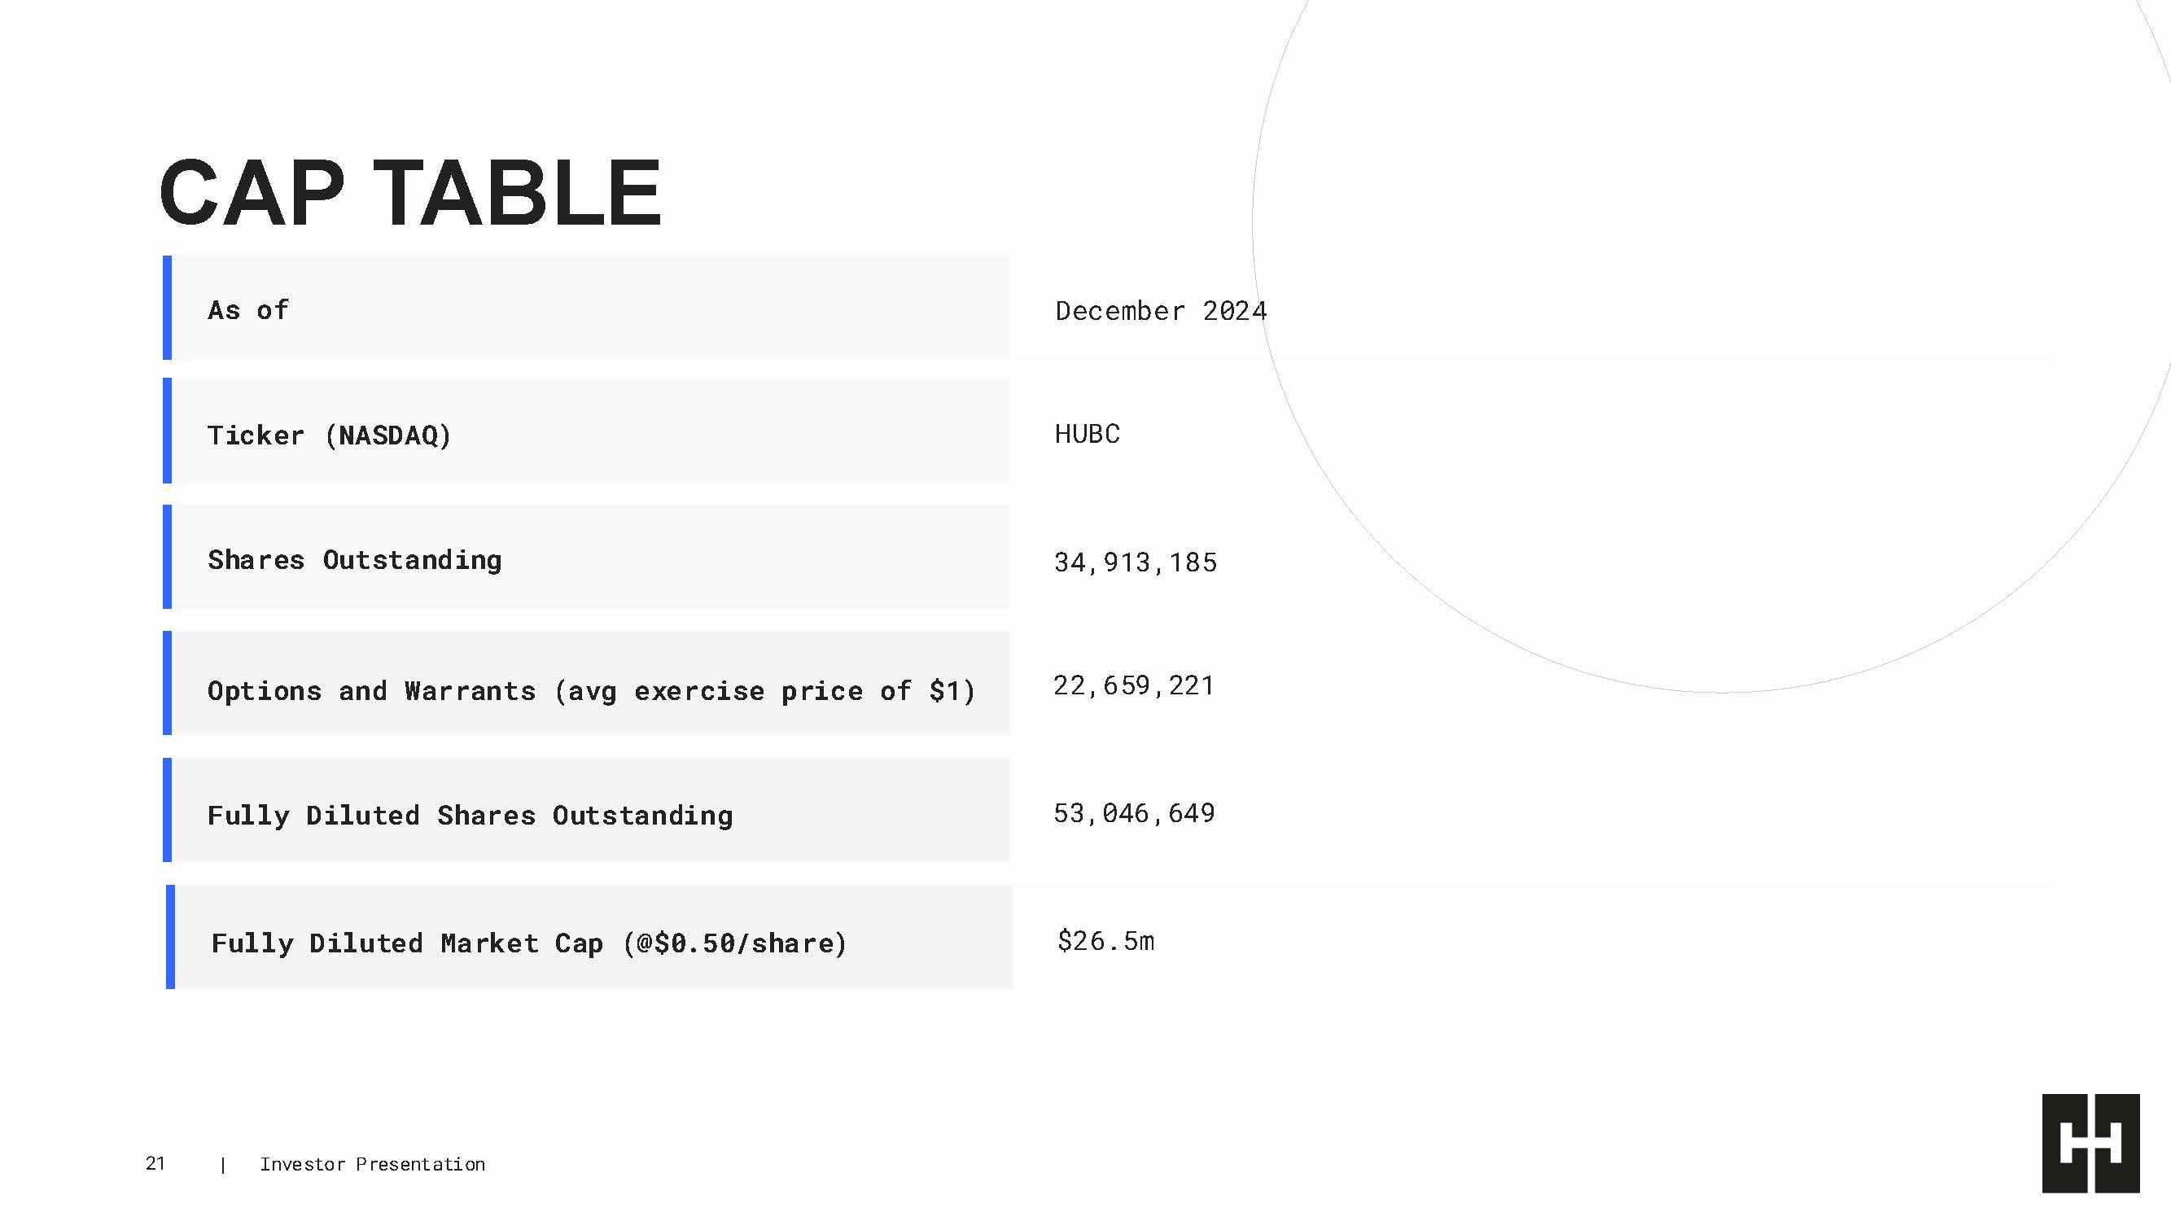
Task: Click the HUB logo in the bottom corner
Action: click(x=2090, y=1143)
